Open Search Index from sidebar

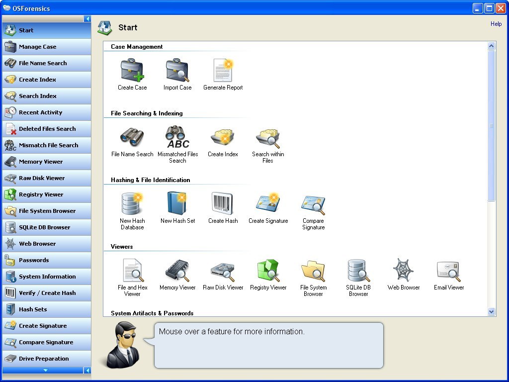tap(46, 96)
